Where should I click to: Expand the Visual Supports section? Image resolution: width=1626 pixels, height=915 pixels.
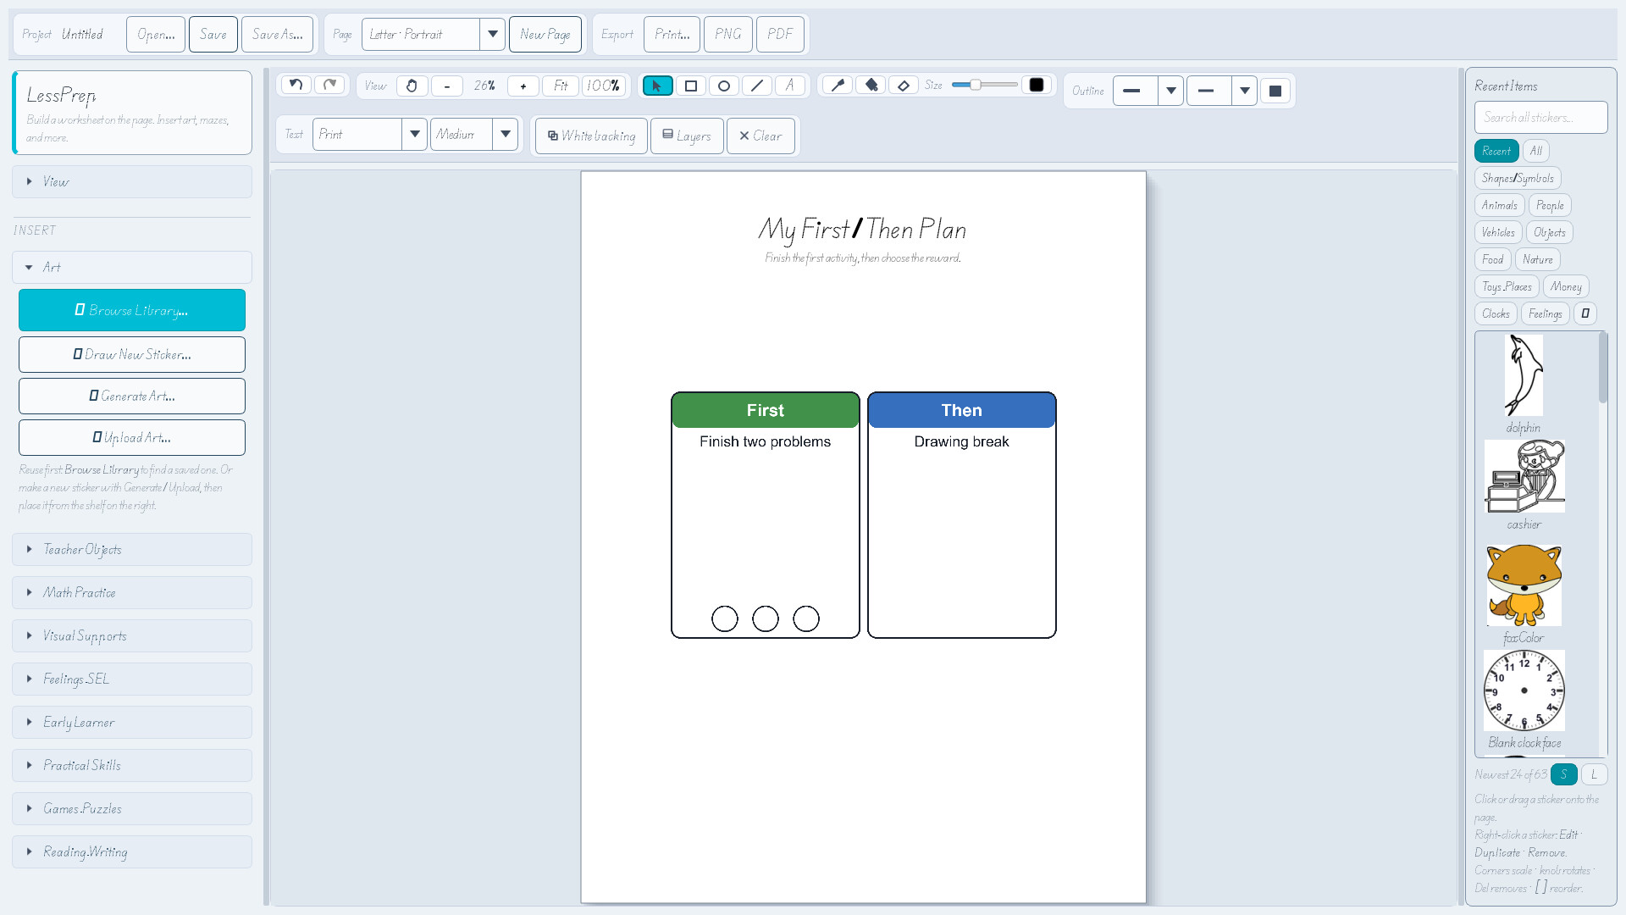pos(132,636)
